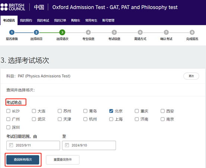Click the 查询所有场次 button
The height and width of the screenshot is (168, 206).
click(x=23, y=159)
